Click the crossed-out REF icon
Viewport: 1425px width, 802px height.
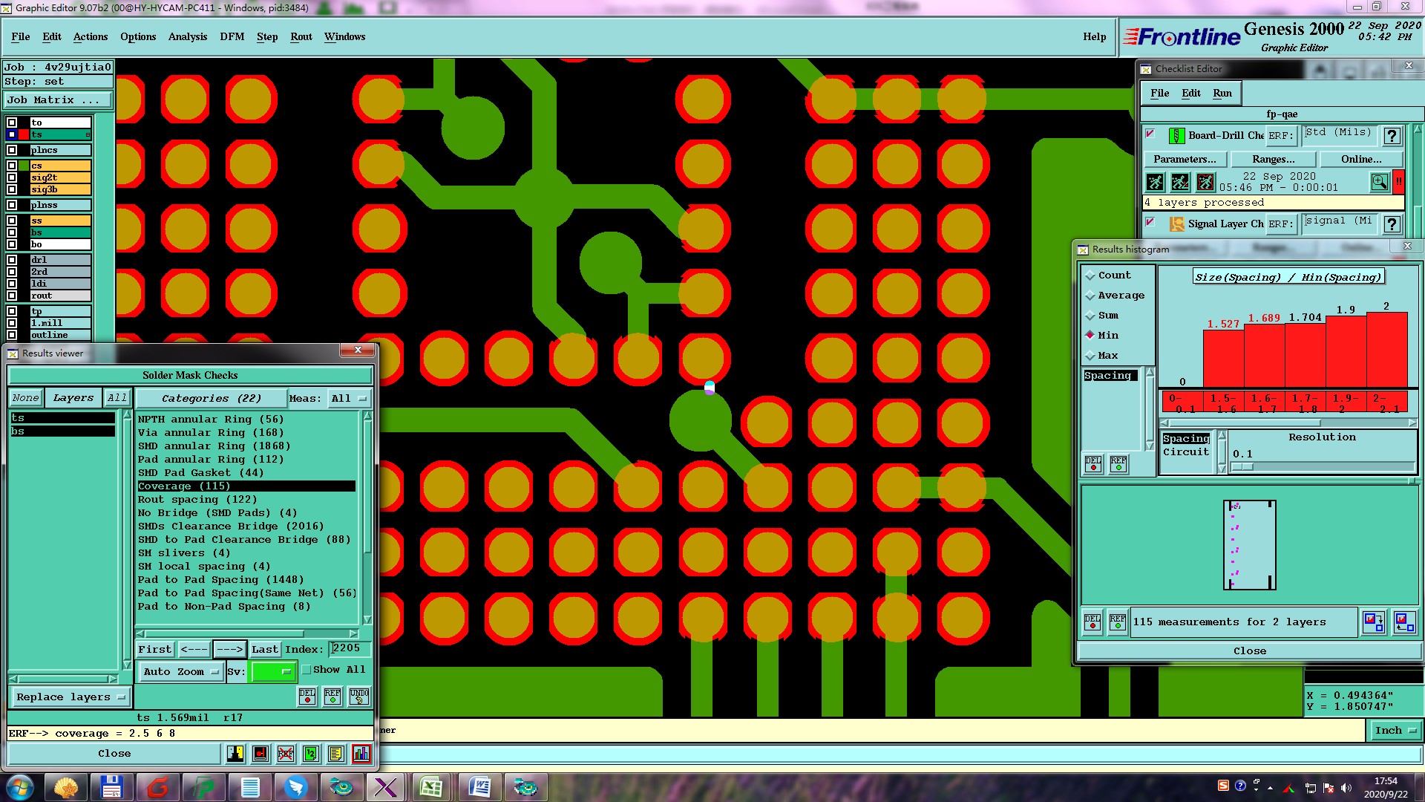[286, 754]
